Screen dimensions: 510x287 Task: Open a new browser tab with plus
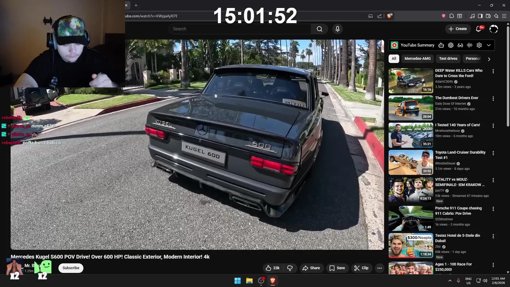point(136,5)
